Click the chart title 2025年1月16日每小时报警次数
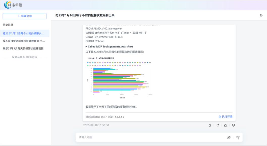Viewport: 267px width, 146px height. click(x=101, y=58)
